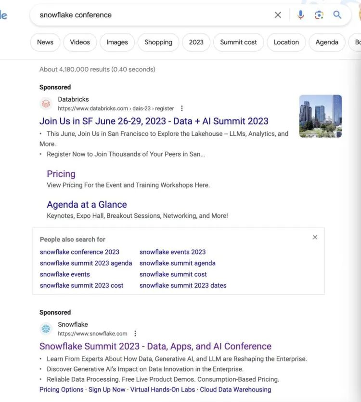Open the Agenda at a Glance sitelink
The height and width of the screenshot is (402, 361).
coord(87,204)
